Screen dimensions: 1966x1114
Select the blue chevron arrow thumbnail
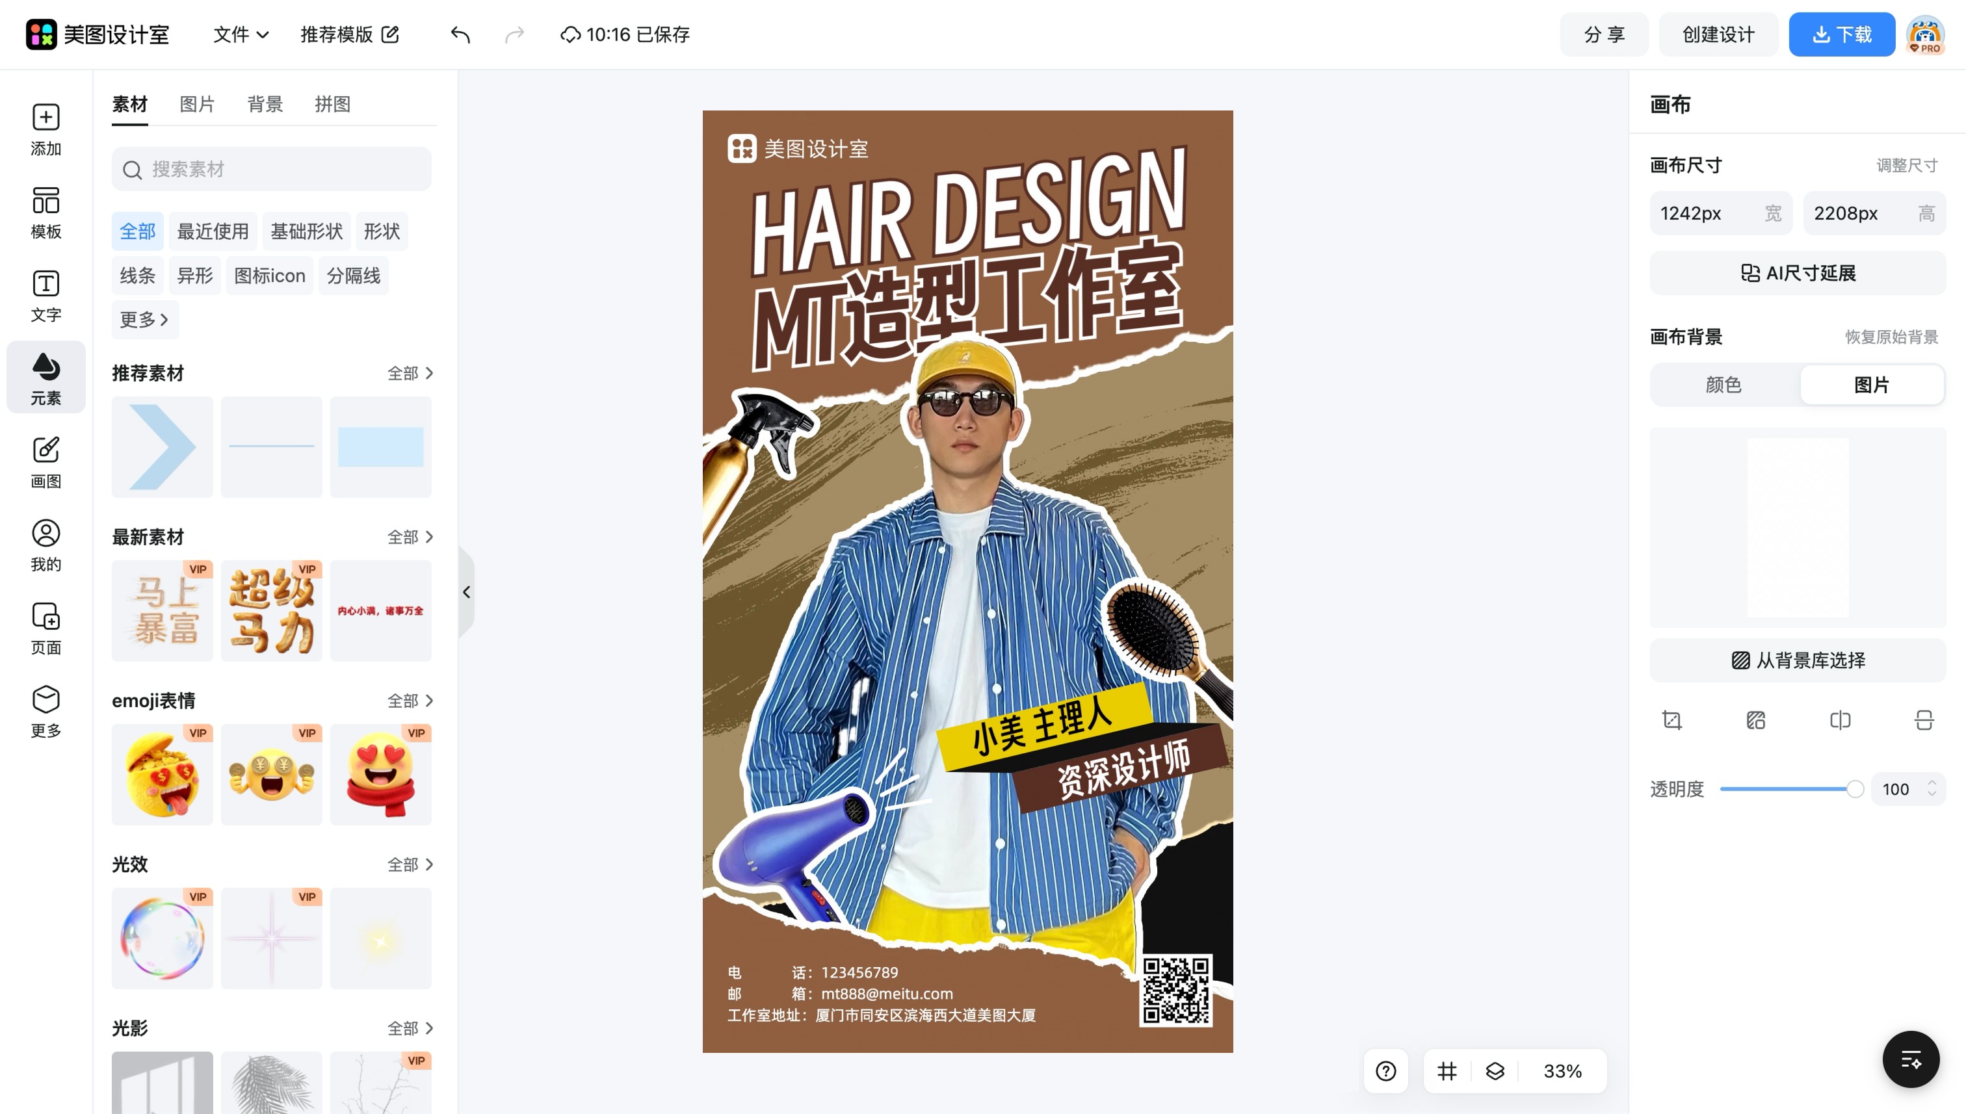[163, 447]
